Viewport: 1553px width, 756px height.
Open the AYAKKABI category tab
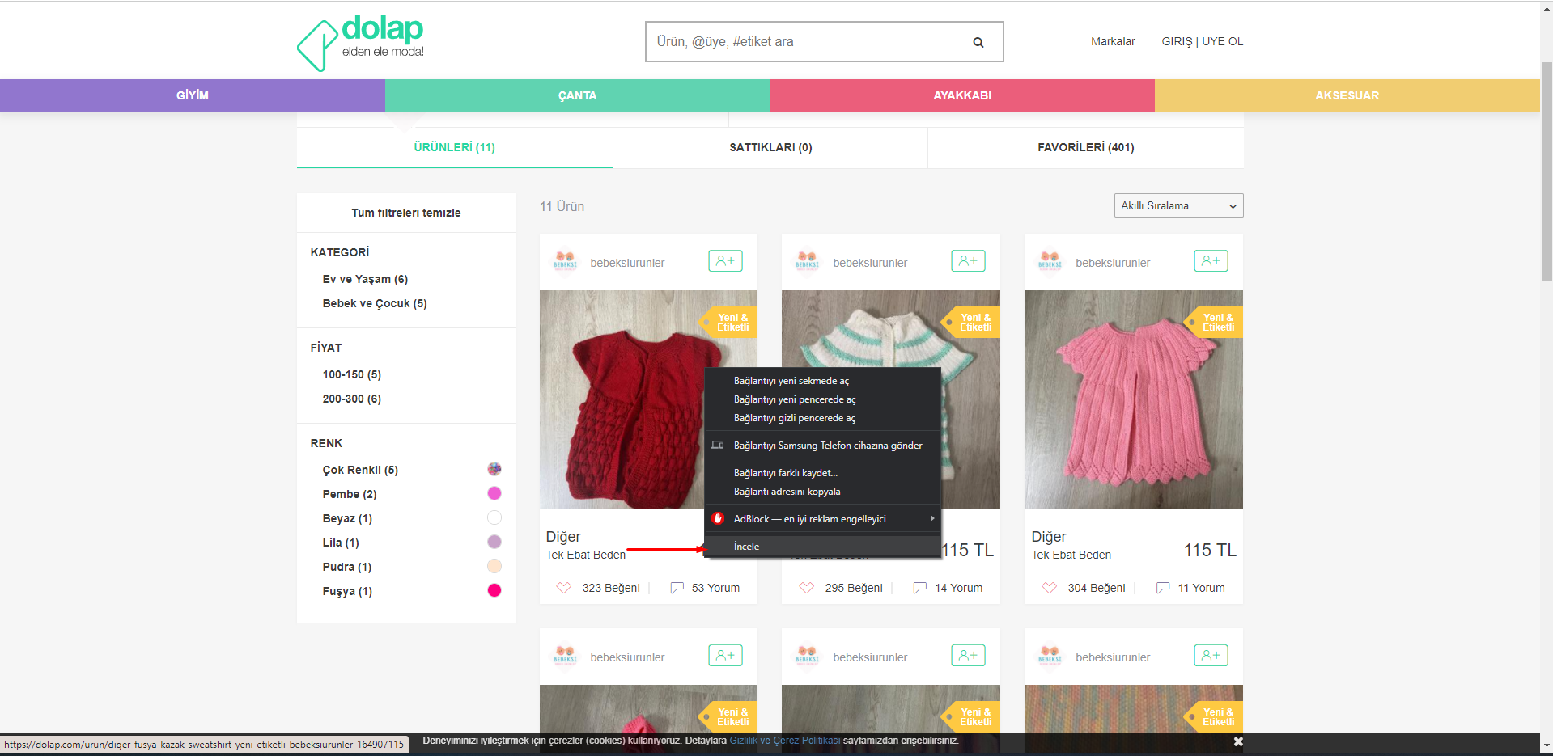point(962,95)
